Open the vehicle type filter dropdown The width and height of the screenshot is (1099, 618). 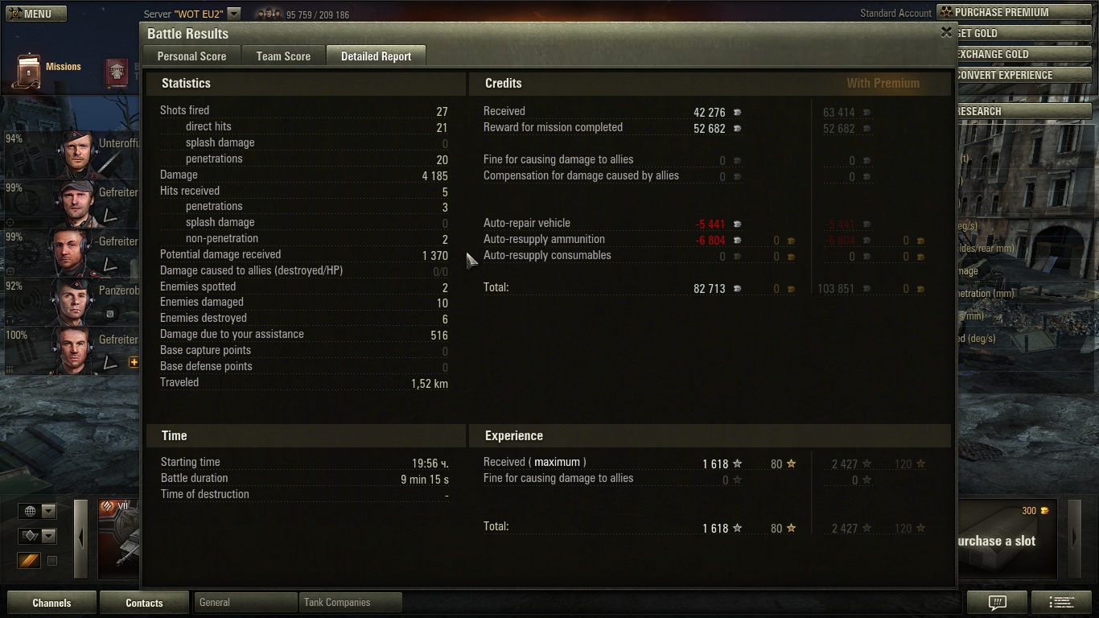click(x=37, y=536)
